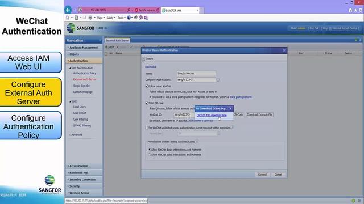
Task: Expand Wireless Access navigation section
Action: (x=84, y=193)
